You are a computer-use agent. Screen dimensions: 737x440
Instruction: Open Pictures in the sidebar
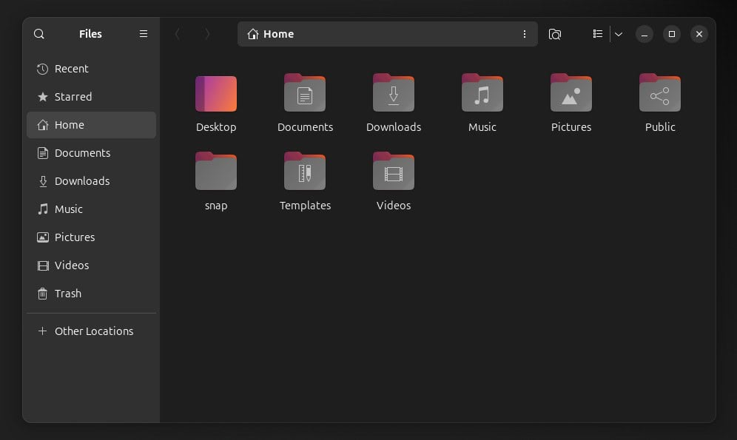click(x=91, y=237)
